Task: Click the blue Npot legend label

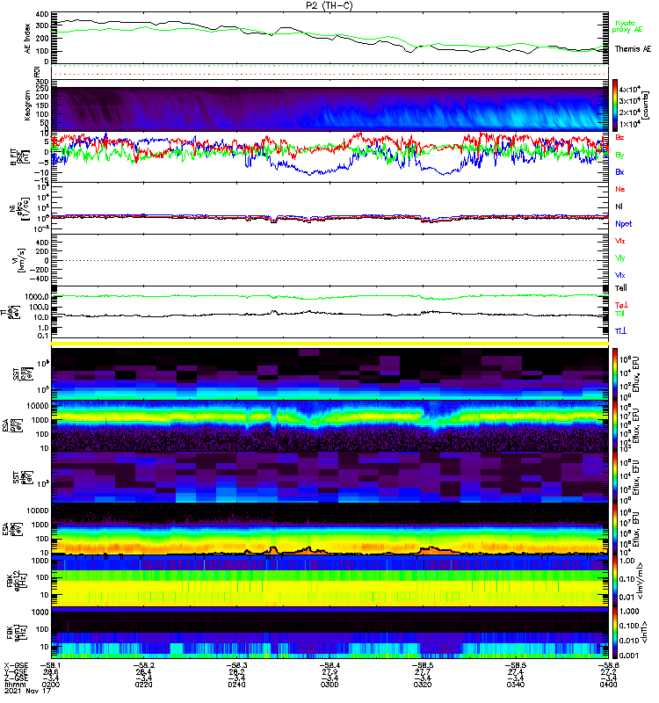Action: 624,224
